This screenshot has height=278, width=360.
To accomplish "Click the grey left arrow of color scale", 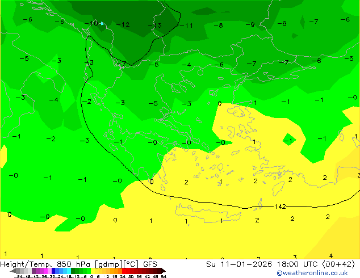I will click(x=13, y=271).
